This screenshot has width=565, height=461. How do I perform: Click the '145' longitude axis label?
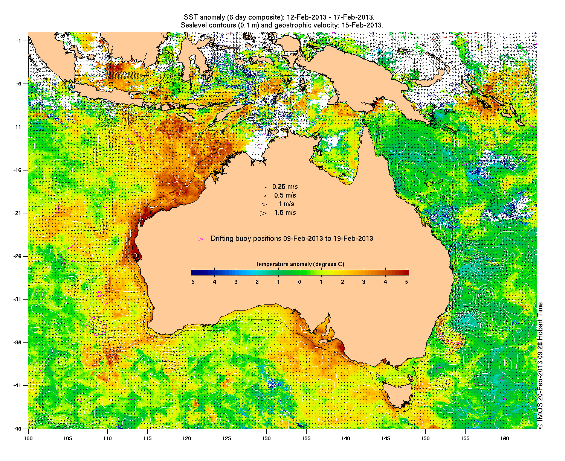[386, 438]
